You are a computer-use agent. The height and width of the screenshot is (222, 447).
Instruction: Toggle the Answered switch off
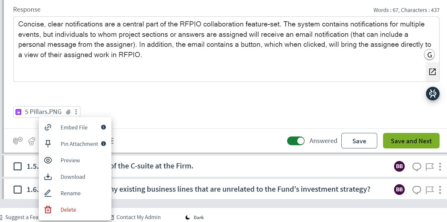296,141
